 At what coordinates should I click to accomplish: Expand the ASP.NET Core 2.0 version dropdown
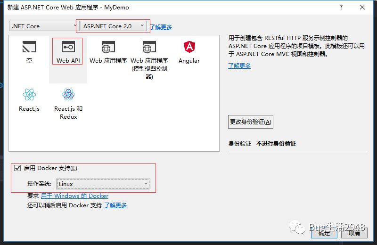point(114,26)
